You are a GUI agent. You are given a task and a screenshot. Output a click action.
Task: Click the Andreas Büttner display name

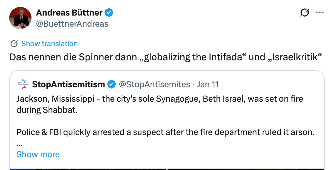click(70, 12)
